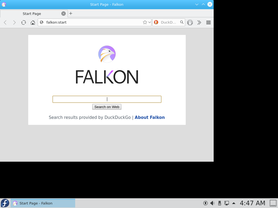
Task: Focus the DuckDuckGo toolbar search box
Action: point(168,22)
